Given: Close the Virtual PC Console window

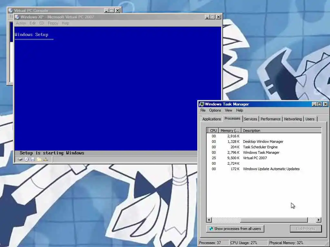Looking at the screenshot, I should point(118,11).
